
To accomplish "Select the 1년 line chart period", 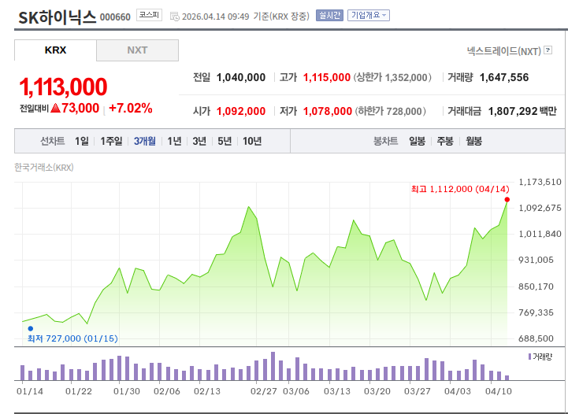I will tap(174, 141).
